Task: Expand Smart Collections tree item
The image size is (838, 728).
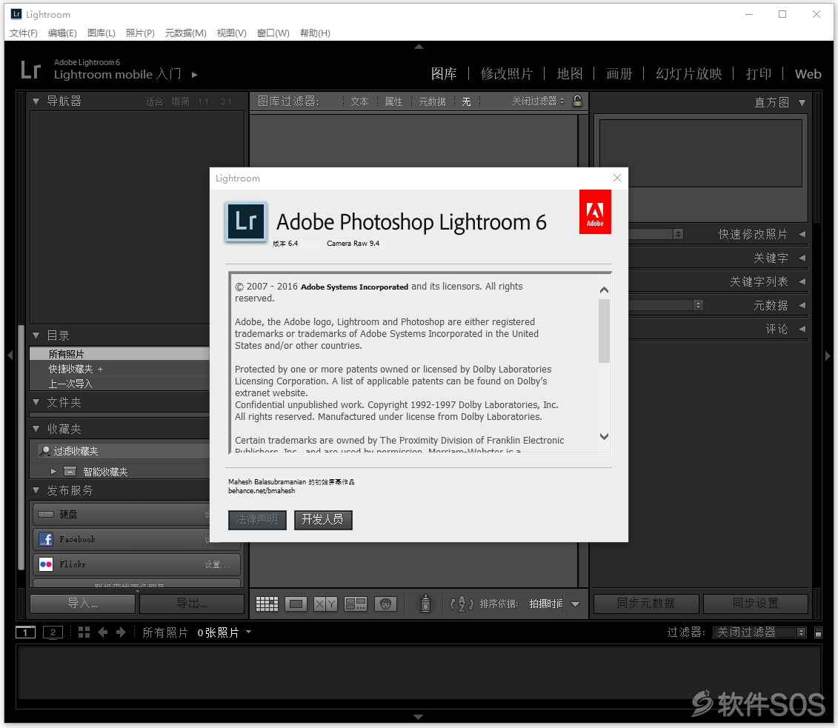Action: tap(53, 472)
